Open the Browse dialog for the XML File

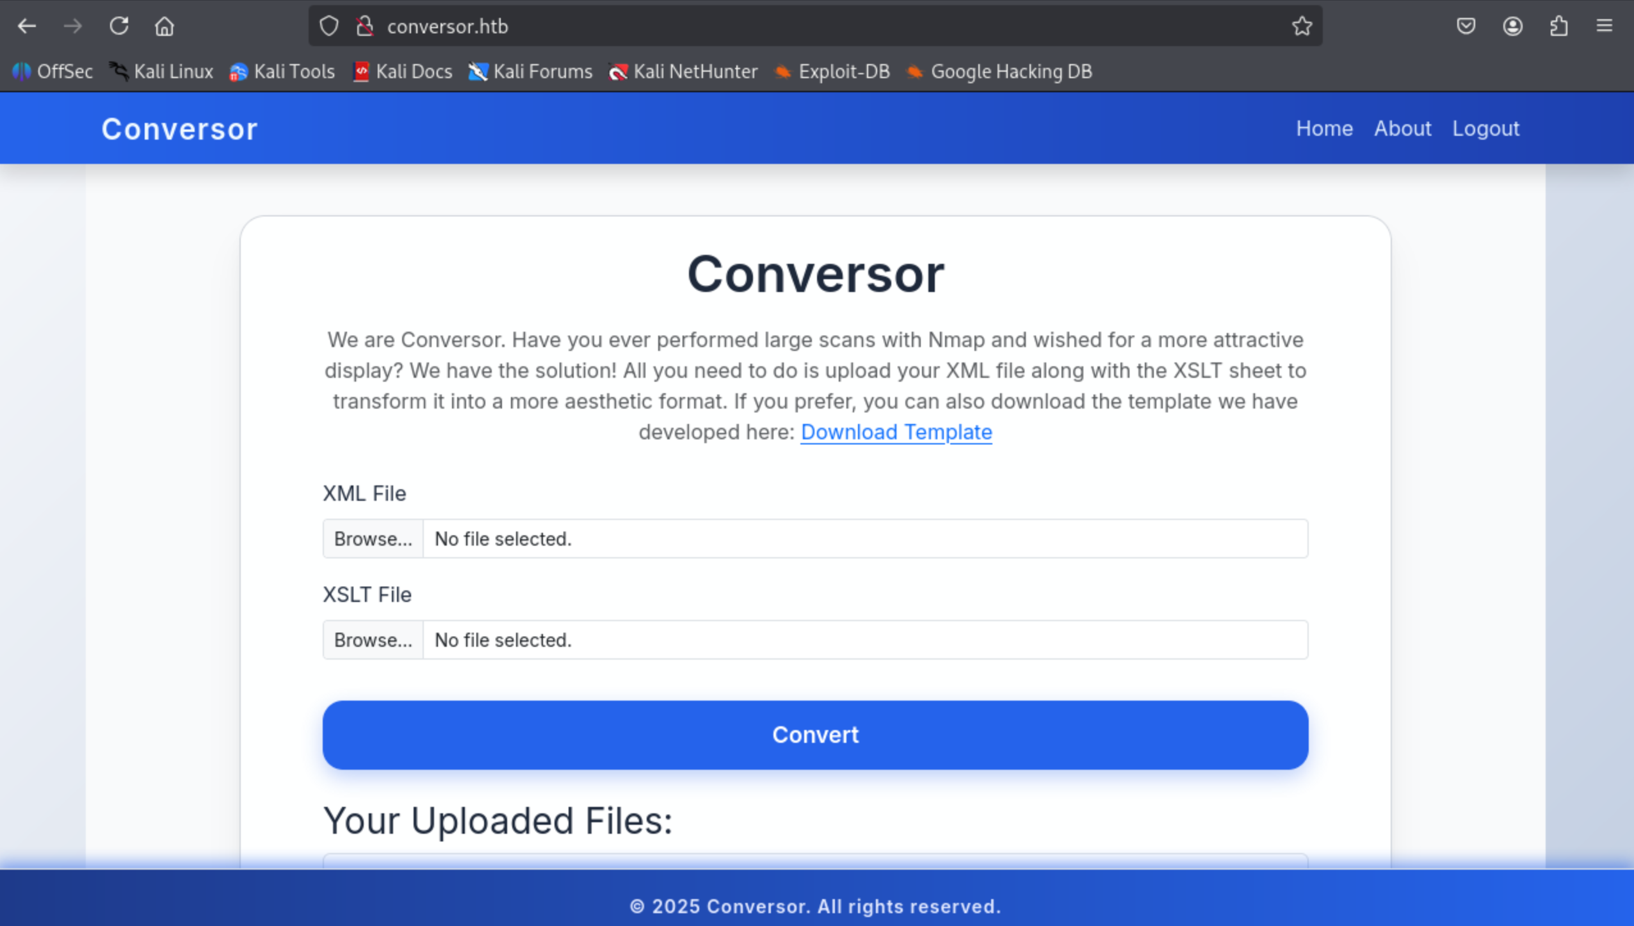[373, 539]
